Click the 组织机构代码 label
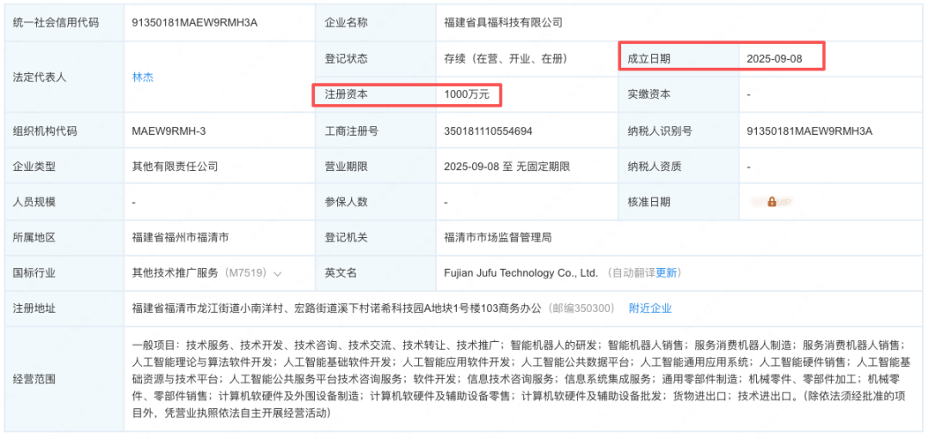This screenshot has height=439, width=929. (x=45, y=131)
